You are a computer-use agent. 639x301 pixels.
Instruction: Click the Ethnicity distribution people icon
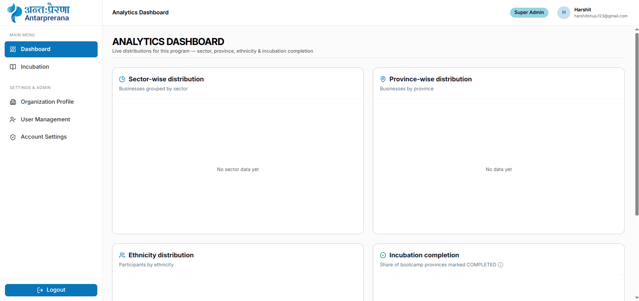[x=122, y=255]
